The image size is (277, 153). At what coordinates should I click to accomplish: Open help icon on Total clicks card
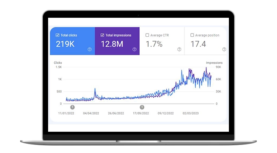pos(90,49)
